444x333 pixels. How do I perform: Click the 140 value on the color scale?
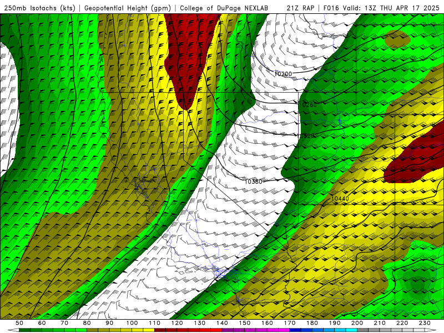click(222, 323)
